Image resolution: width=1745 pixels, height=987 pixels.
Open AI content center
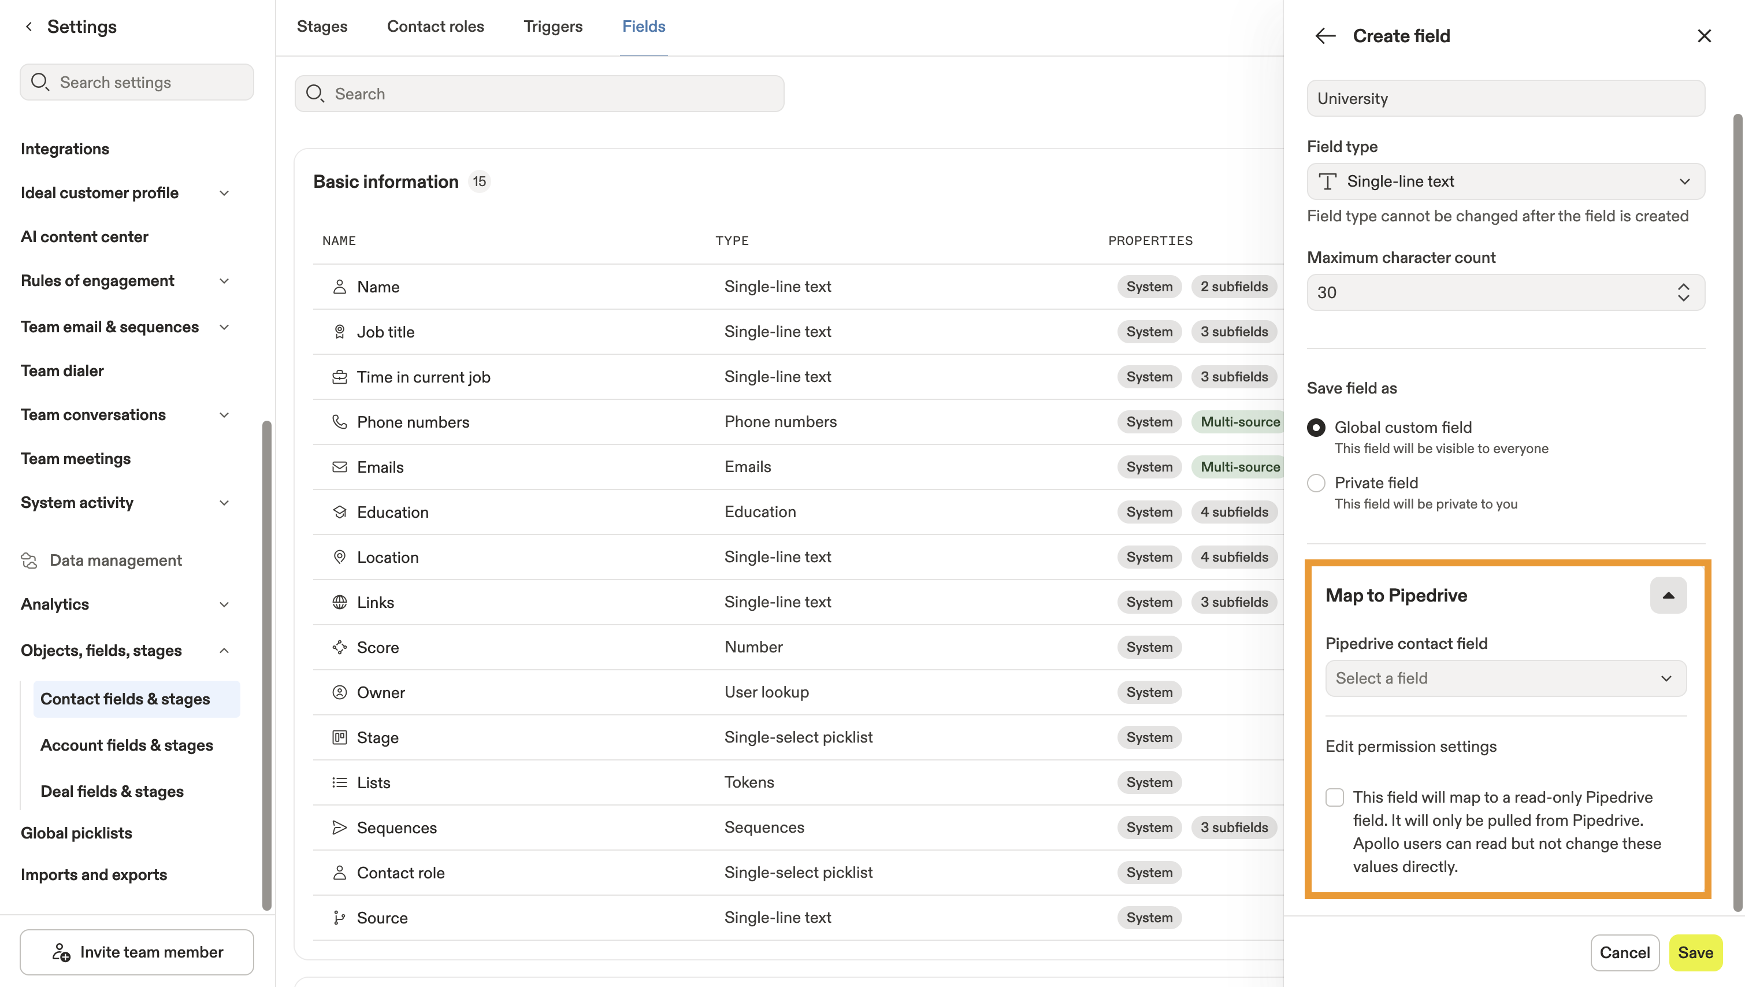[x=84, y=236]
